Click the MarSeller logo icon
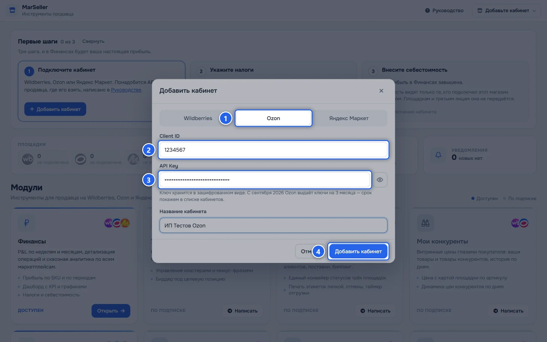 coord(12,10)
